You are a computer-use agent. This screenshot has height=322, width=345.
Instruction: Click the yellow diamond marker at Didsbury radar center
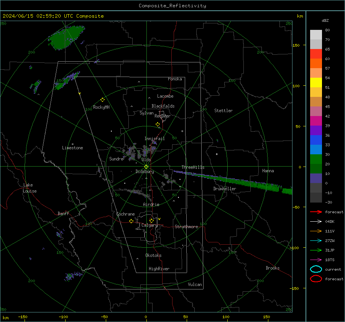(146, 167)
